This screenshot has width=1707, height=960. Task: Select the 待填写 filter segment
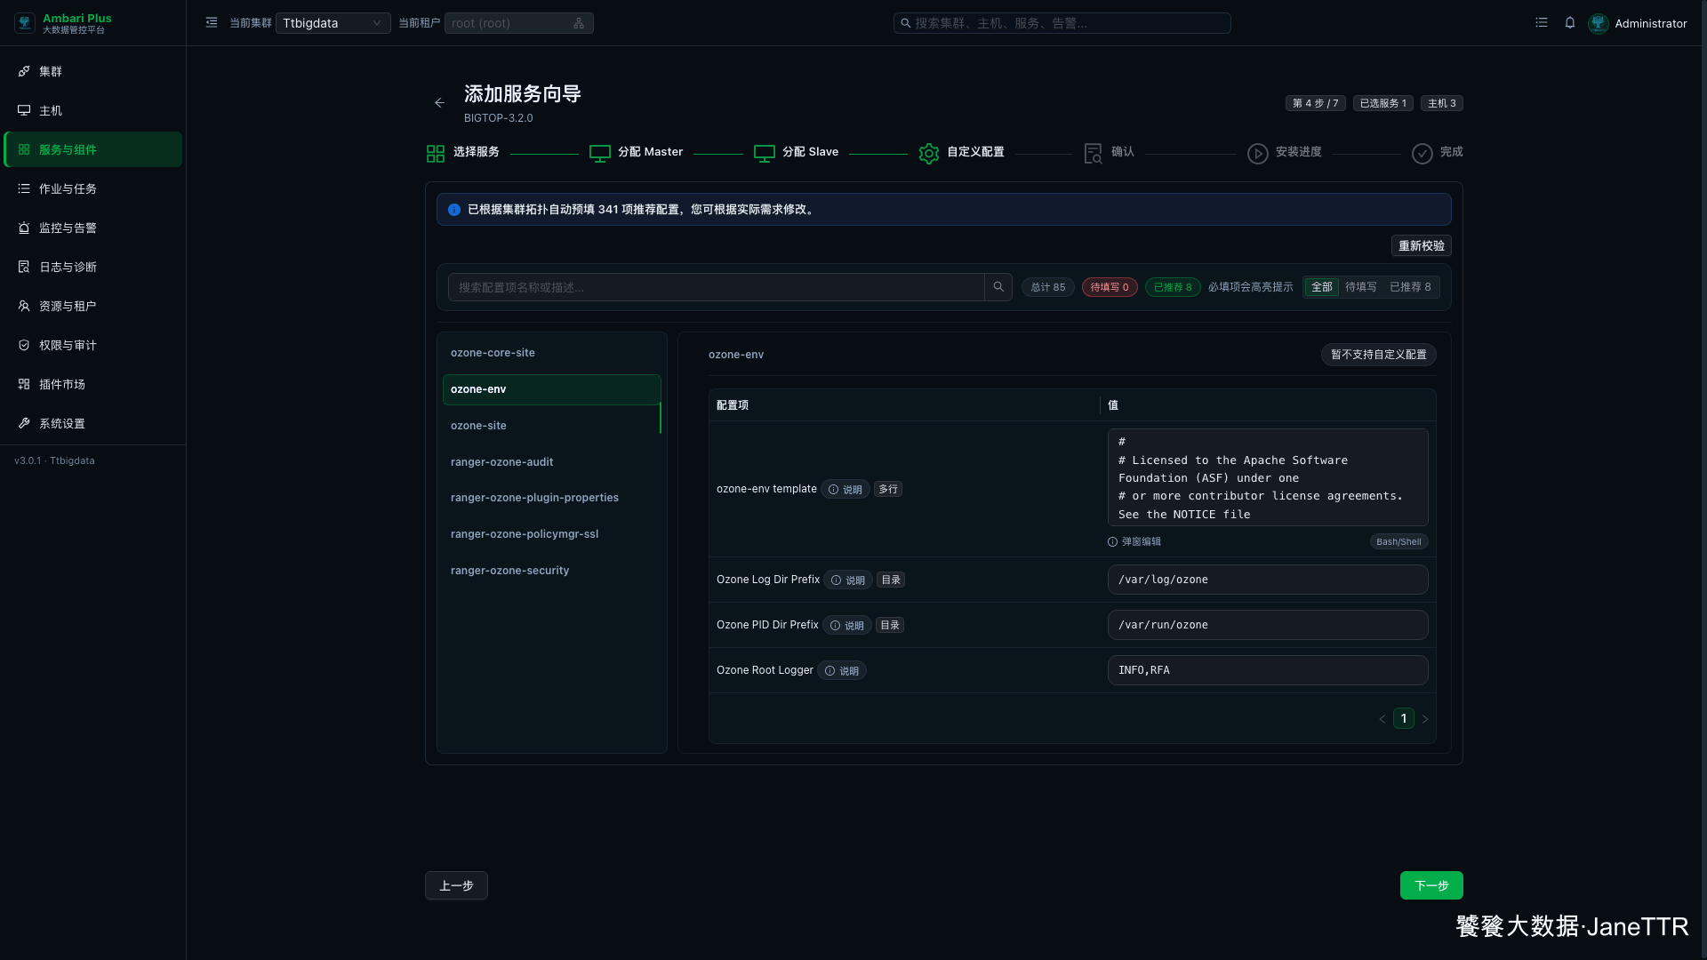1360,287
